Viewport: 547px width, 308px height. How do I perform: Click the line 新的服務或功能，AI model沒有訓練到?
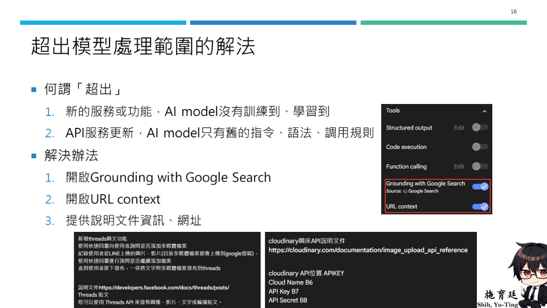[x=197, y=111]
